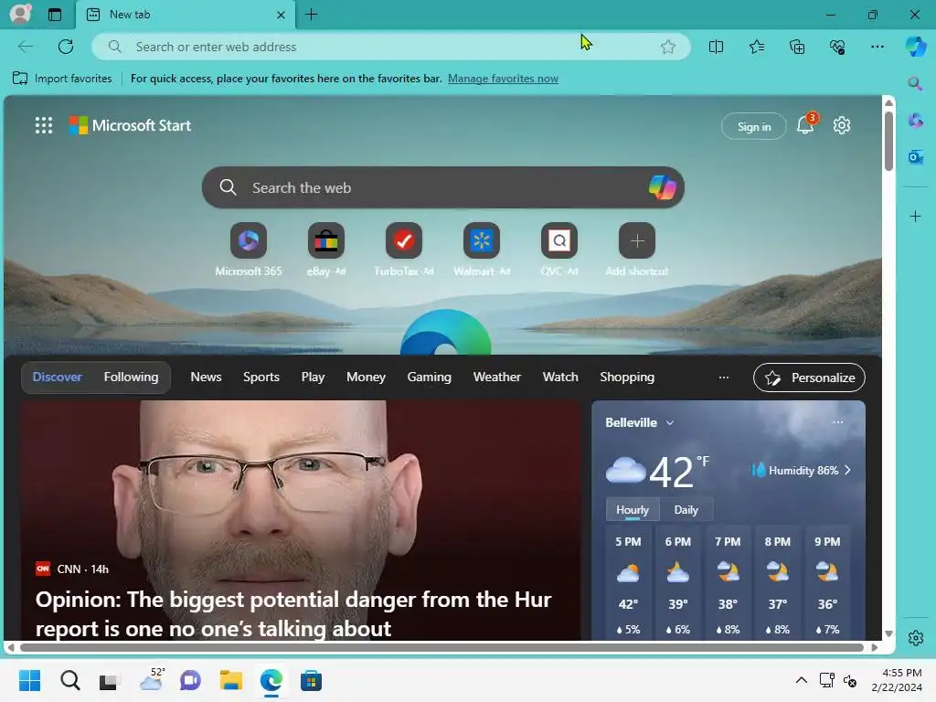
Task: Click Add shortcut tile
Action: pos(637,250)
